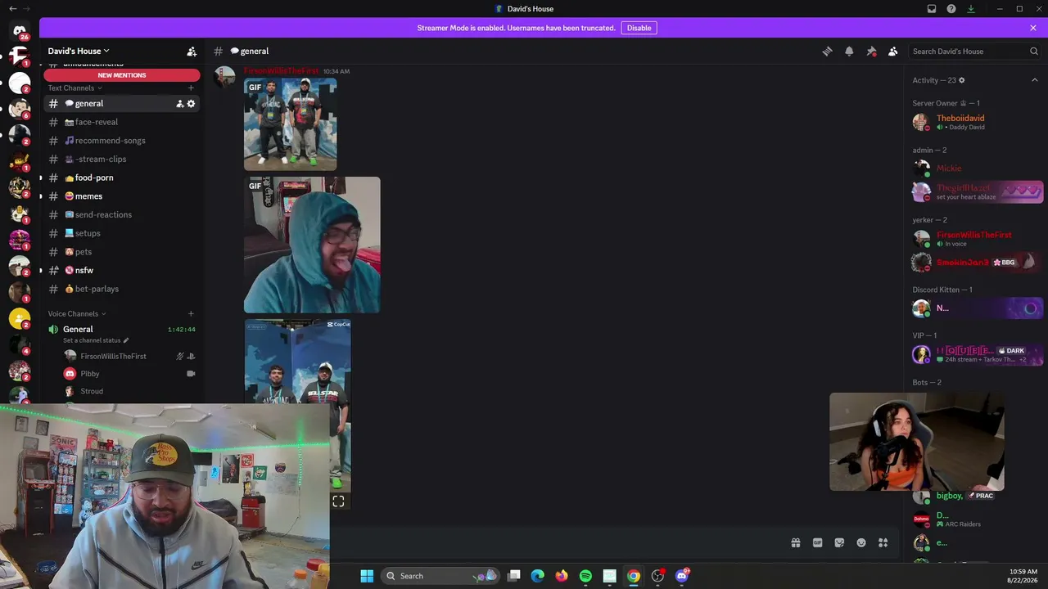The image size is (1048, 589).
Task: Collapse the Activity section chevron
Action: click(x=1034, y=80)
